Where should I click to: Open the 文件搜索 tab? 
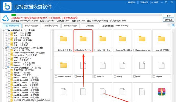90,26
